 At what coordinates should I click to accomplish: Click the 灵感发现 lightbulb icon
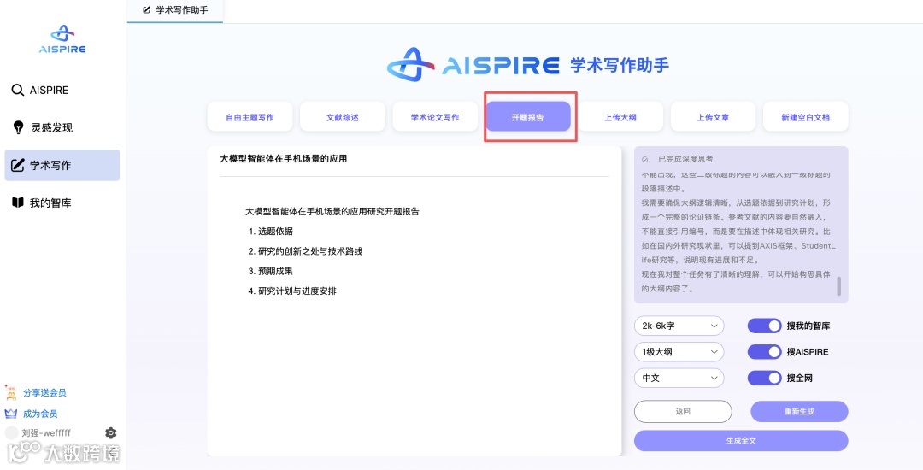(18, 127)
